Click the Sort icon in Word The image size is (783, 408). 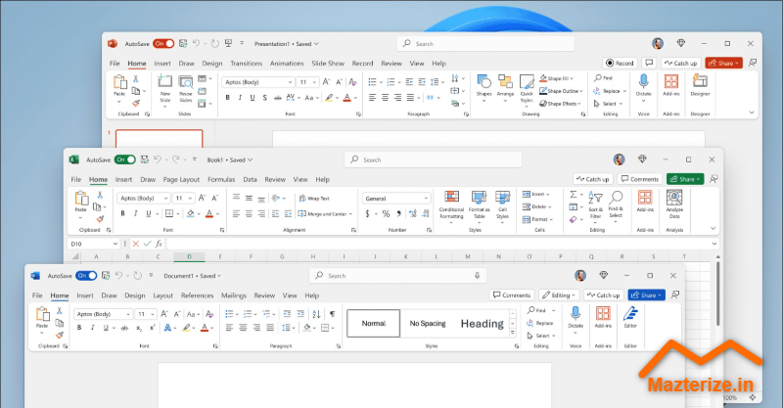click(316, 314)
